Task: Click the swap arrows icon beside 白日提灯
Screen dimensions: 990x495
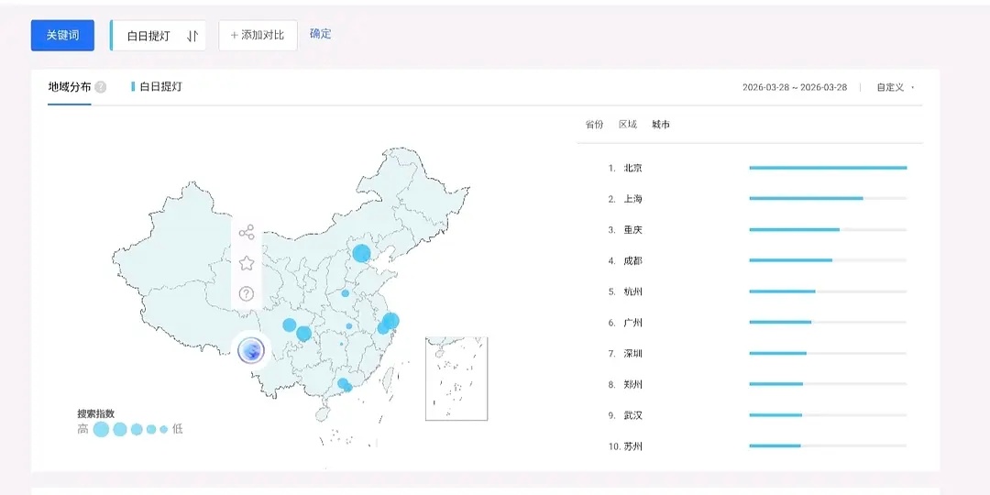Action: click(192, 36)
